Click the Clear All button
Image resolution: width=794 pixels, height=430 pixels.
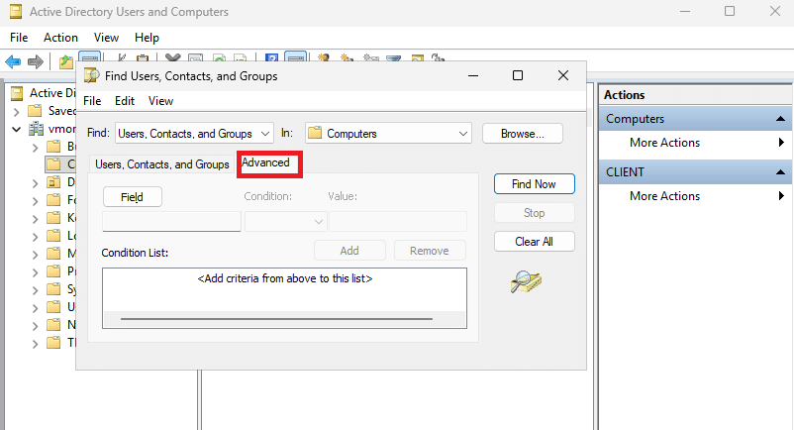point(535,242)
